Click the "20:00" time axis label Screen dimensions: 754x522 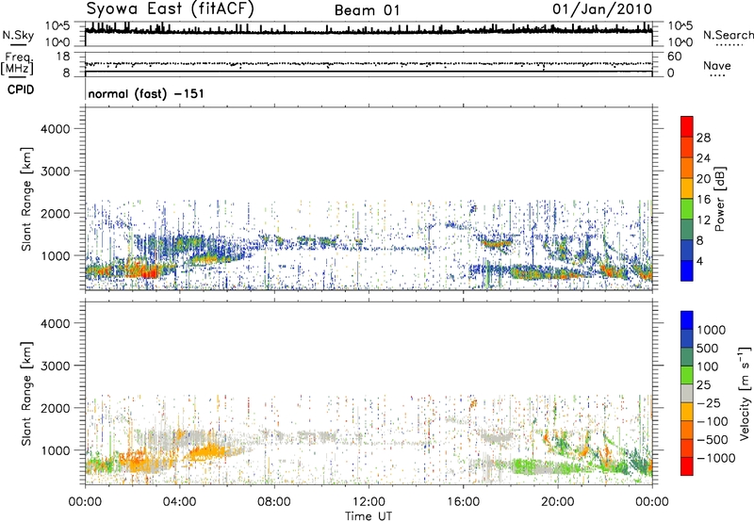click(x=558, y=502)
